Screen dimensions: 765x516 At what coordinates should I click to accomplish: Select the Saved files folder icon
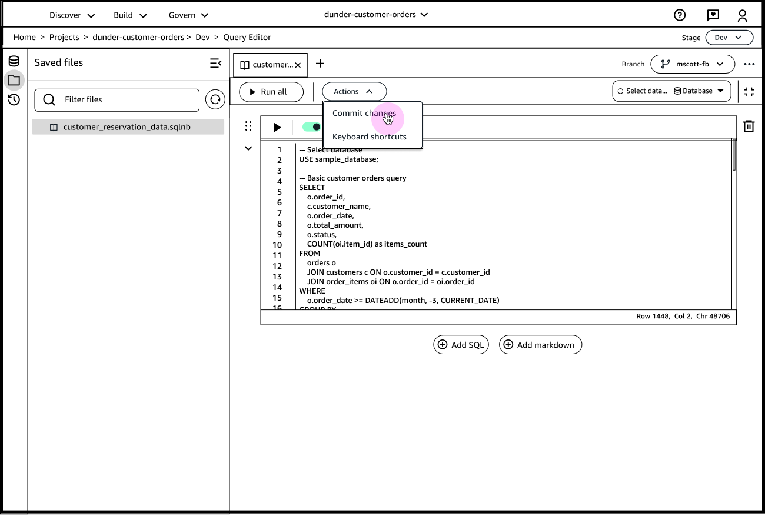14,81
